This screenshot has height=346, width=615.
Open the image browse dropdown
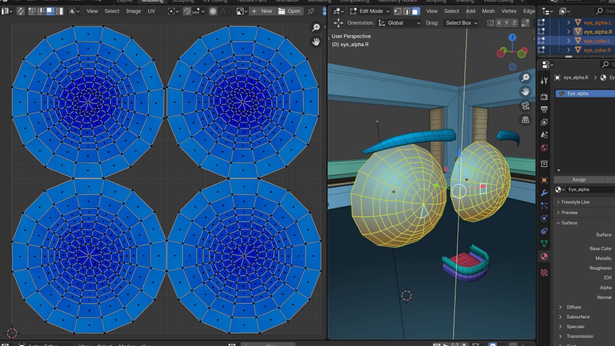241,11
